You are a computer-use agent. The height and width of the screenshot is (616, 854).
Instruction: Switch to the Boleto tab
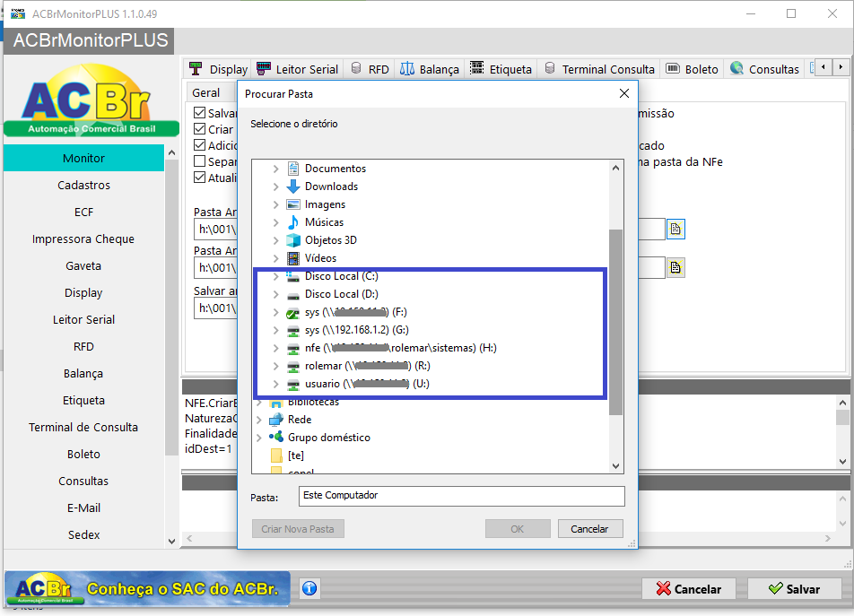coord(693,68)
